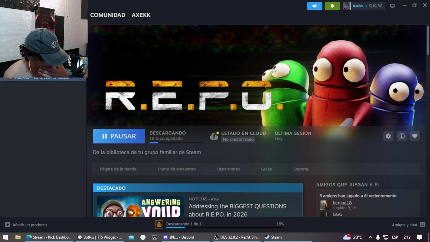Open friend benjaa18 profile

click(342, 203)
